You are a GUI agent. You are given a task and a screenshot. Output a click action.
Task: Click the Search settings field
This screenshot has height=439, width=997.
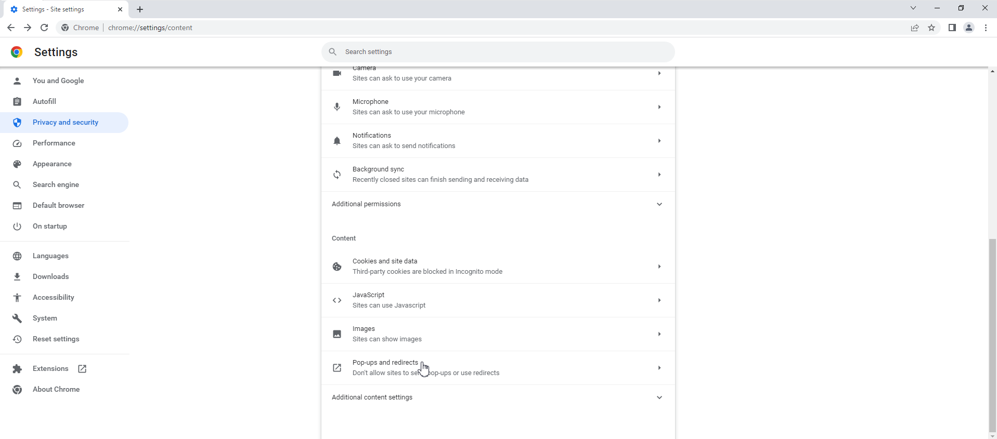[x=498, y=52]
